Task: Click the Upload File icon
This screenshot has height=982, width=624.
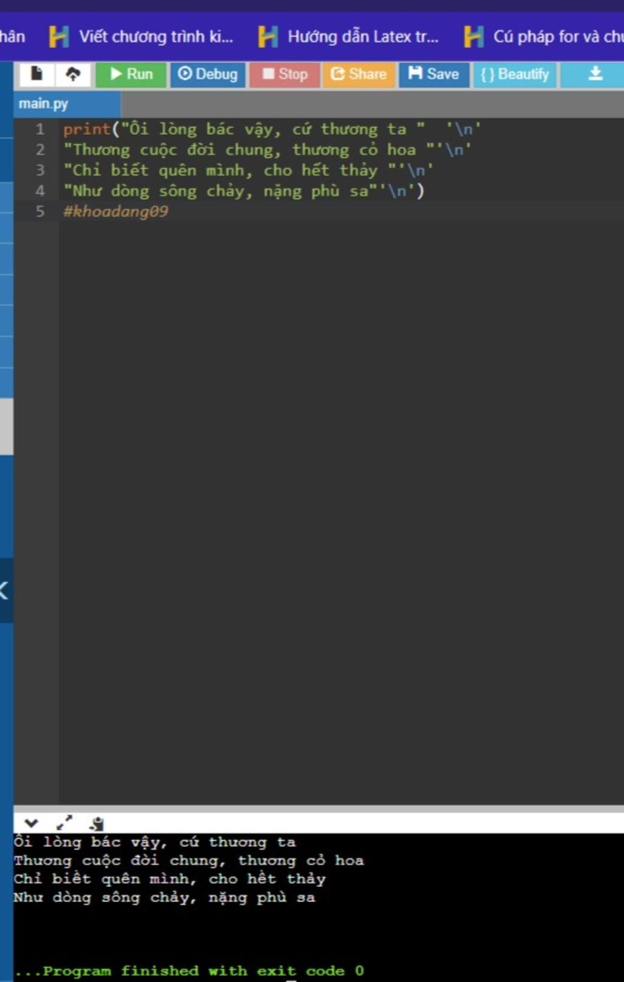Action: tap(73, 74)
